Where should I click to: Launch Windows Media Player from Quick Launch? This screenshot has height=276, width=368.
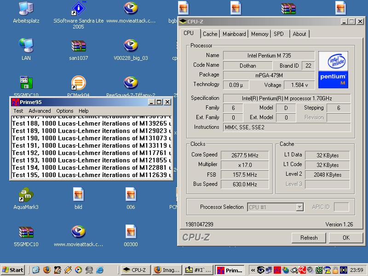click(x=78, y=270)
